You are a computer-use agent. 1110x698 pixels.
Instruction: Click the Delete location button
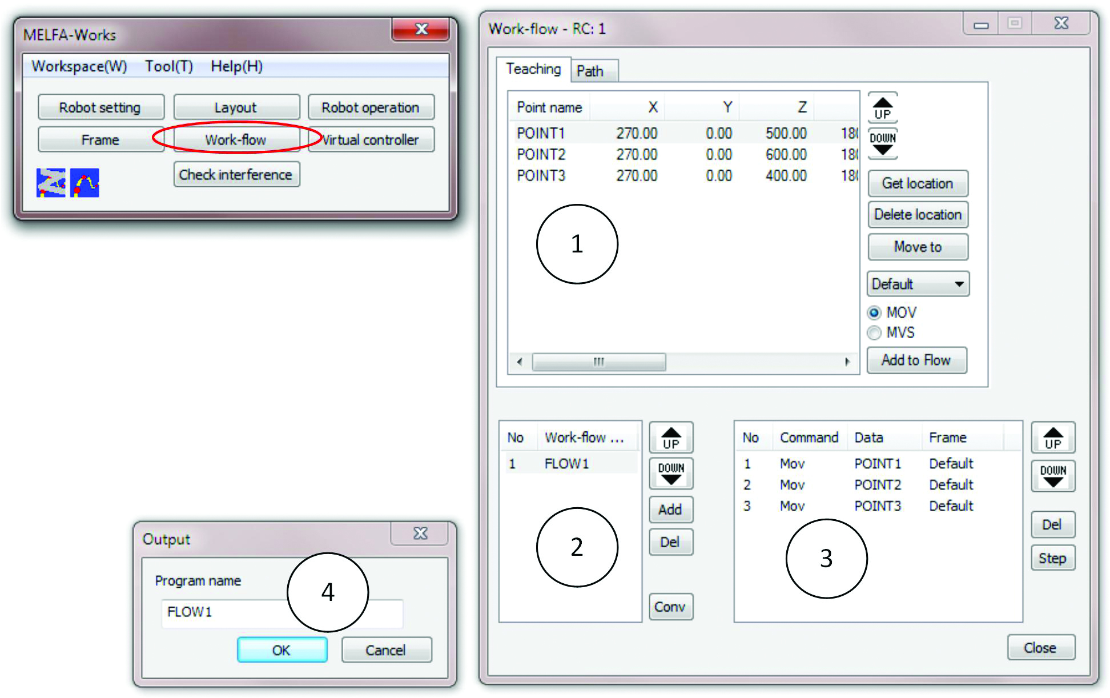click(x=918, y=215)
